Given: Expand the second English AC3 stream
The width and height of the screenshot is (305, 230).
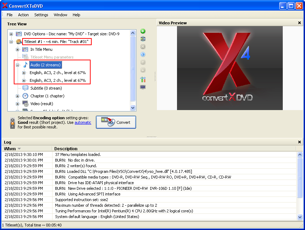Looking at the screenshot, I should (24, 81).
